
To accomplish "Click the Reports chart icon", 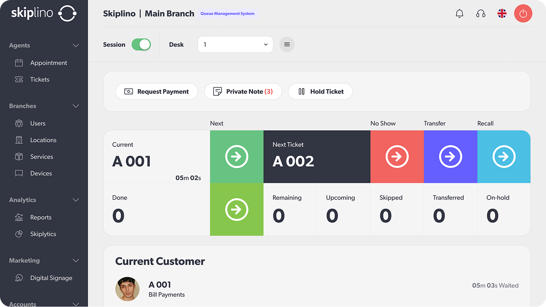I will click(19, 217).
